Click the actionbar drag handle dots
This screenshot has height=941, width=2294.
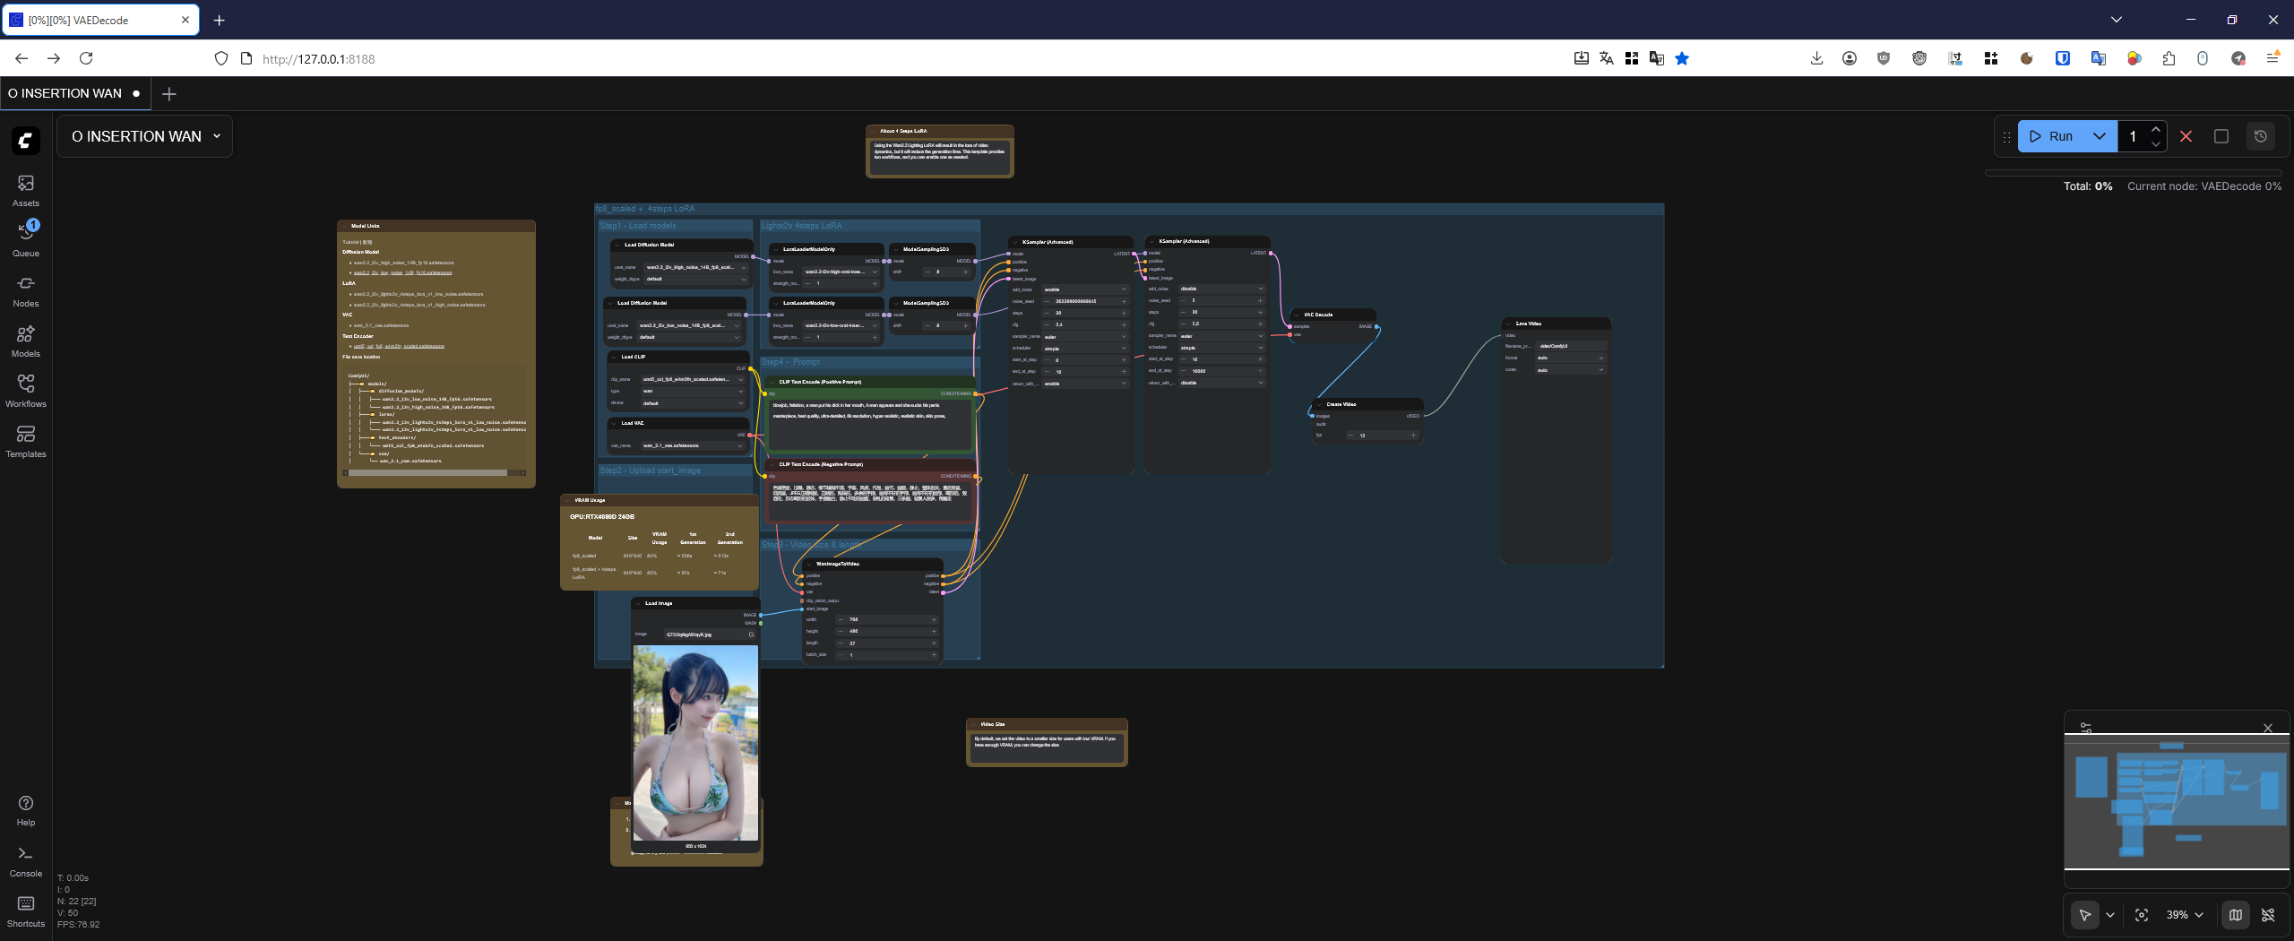point(2006,137)
